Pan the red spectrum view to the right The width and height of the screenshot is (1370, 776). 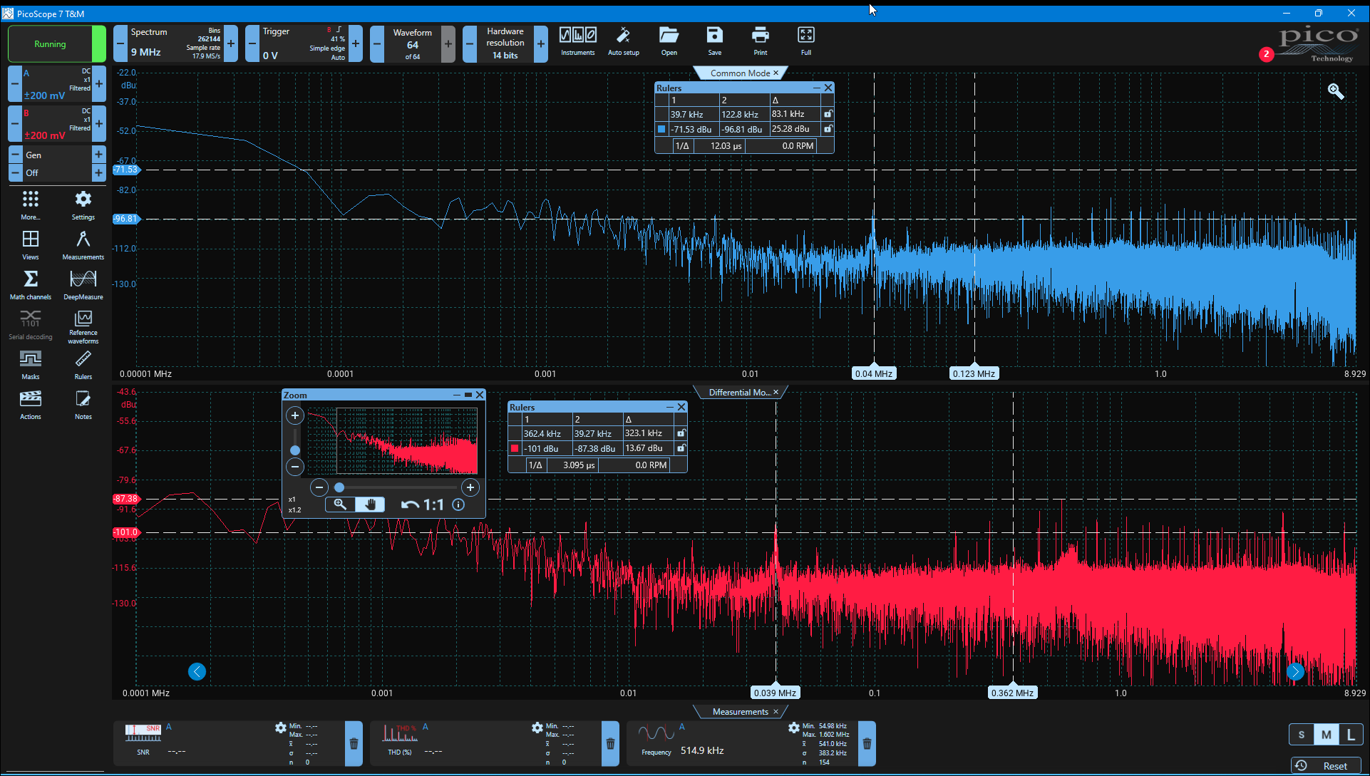tap(1295, 671)
